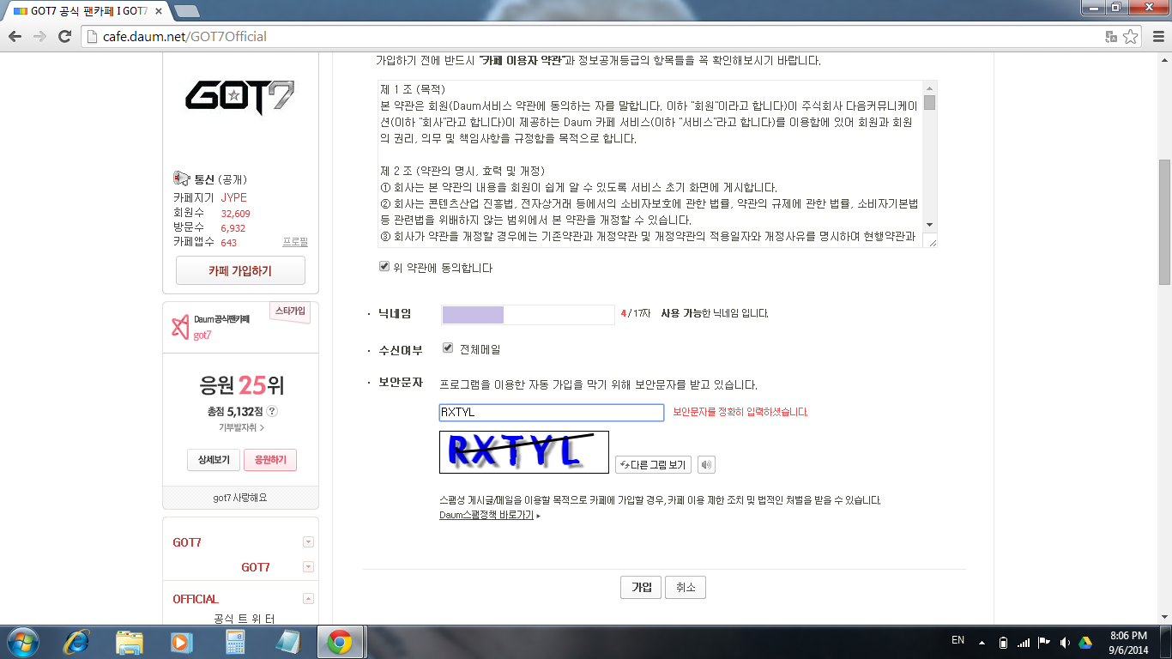Click the red 'got7' text under Daum공식팬카페
The height and width of the screenshot is (659, 1172).
coord(202,336)
